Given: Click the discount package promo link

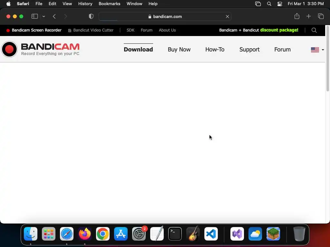Looking at the screenshot, I should tap(259, 30).
